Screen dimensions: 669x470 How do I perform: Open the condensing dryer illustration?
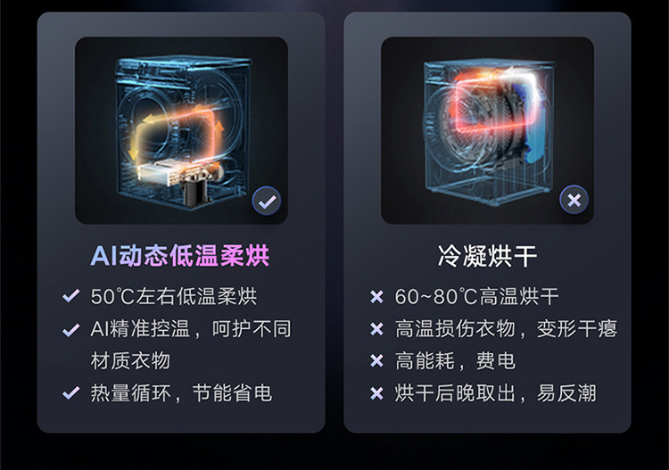click(487, 130)
